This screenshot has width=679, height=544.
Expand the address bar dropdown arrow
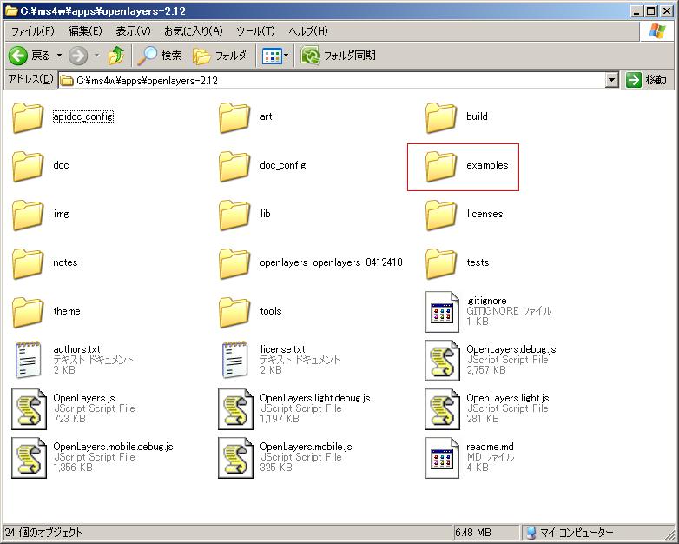point(612,80)
